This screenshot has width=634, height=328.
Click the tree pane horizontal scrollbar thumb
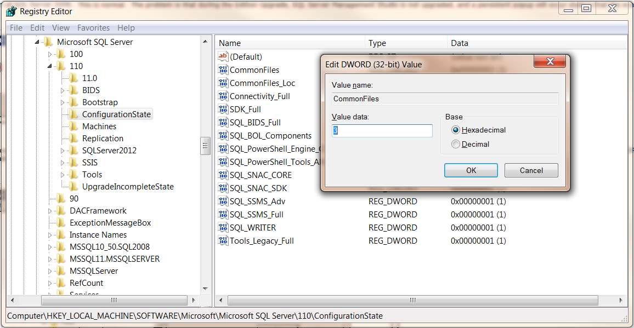tap(114, 300)
